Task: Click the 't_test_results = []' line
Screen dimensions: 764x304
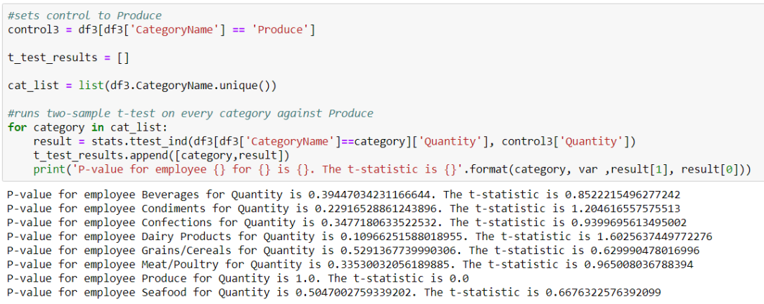Action: 68,58
